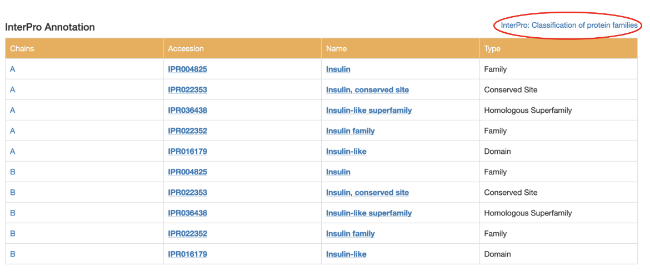Open "Insulin-like" domain link for chain B
Viewport: 650px width, 276px height.
(346, 254)
